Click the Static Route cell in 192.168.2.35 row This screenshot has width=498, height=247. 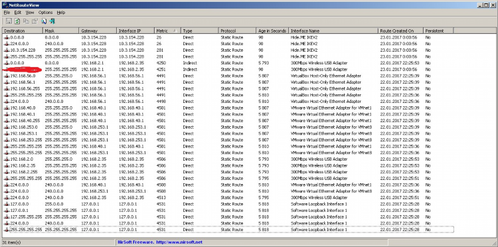point(232,165)
